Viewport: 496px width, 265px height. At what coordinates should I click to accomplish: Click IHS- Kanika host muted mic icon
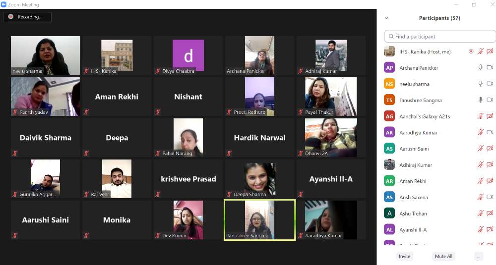coord(481,51)
